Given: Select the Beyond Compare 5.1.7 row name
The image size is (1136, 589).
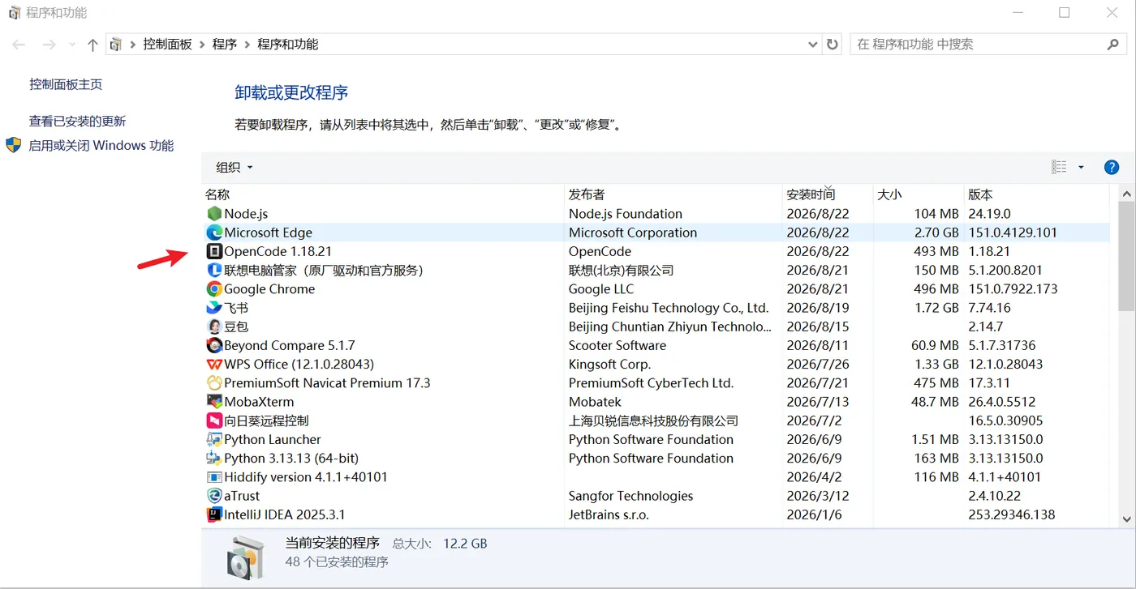Looking at the screenshot, I should pyautogui.click(x=290, y=345).
